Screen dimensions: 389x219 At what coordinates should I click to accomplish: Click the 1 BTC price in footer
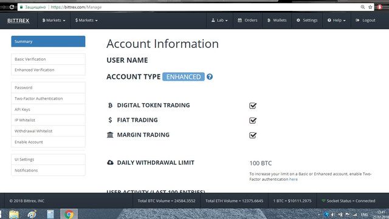coord(292,201)
